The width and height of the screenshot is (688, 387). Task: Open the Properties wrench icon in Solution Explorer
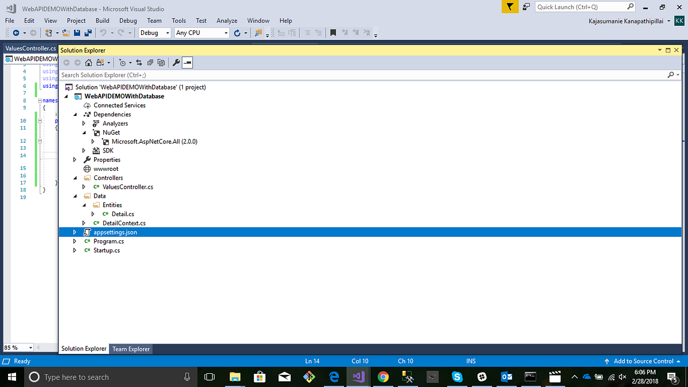pos(175,62)
